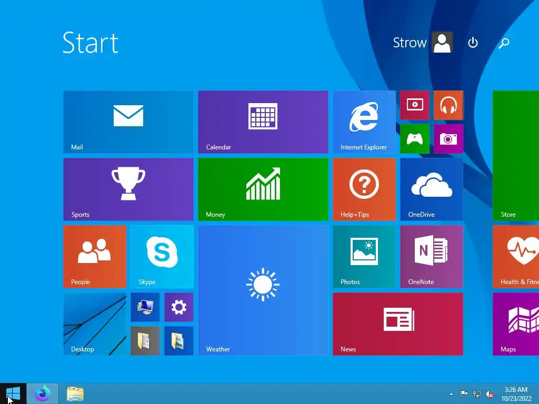The height and width of the screenshot is (404, 539).
Task: Click the muted volume tray icon
Action: 490,394
